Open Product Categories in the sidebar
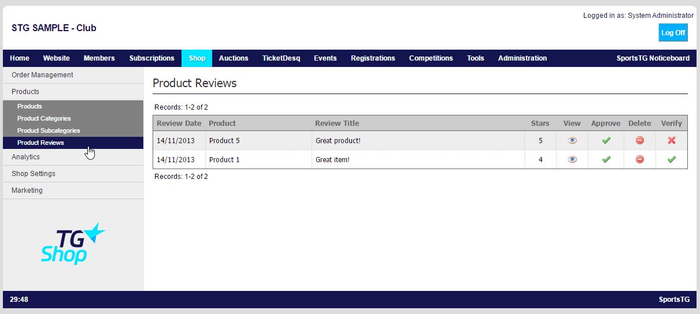Screen dimensions: 700x314 click(73, 118)
